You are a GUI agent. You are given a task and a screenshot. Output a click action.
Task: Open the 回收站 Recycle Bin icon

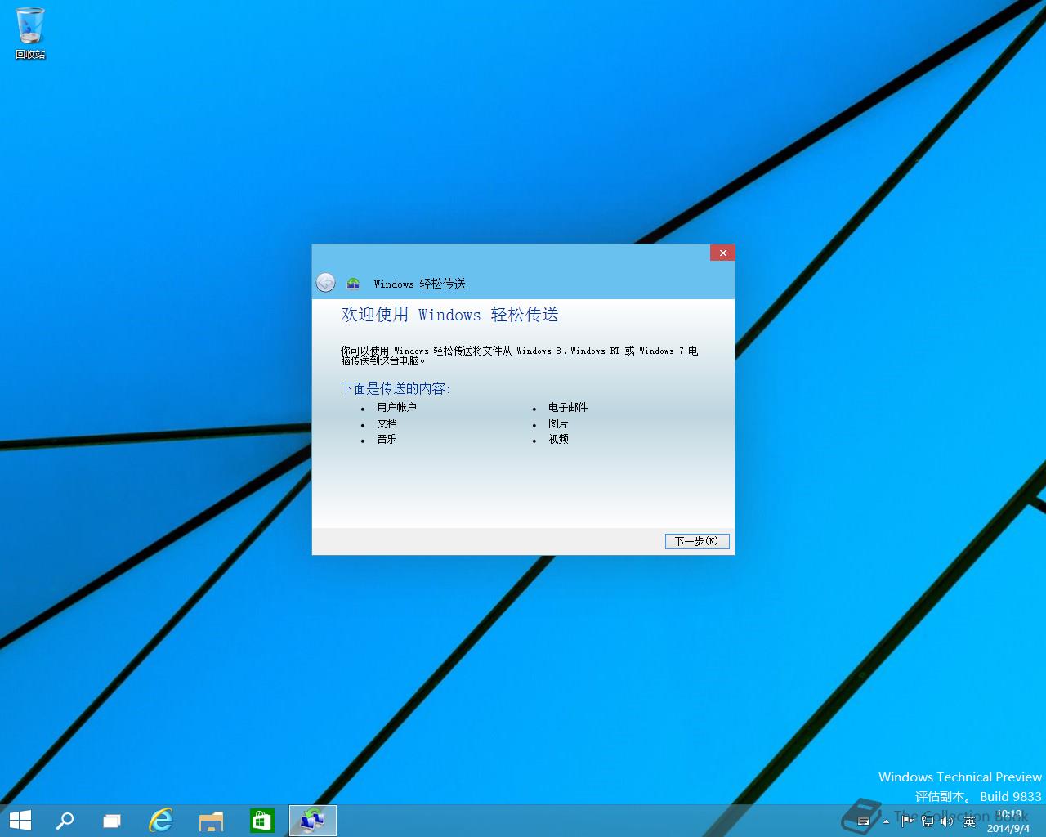(30, 34)
